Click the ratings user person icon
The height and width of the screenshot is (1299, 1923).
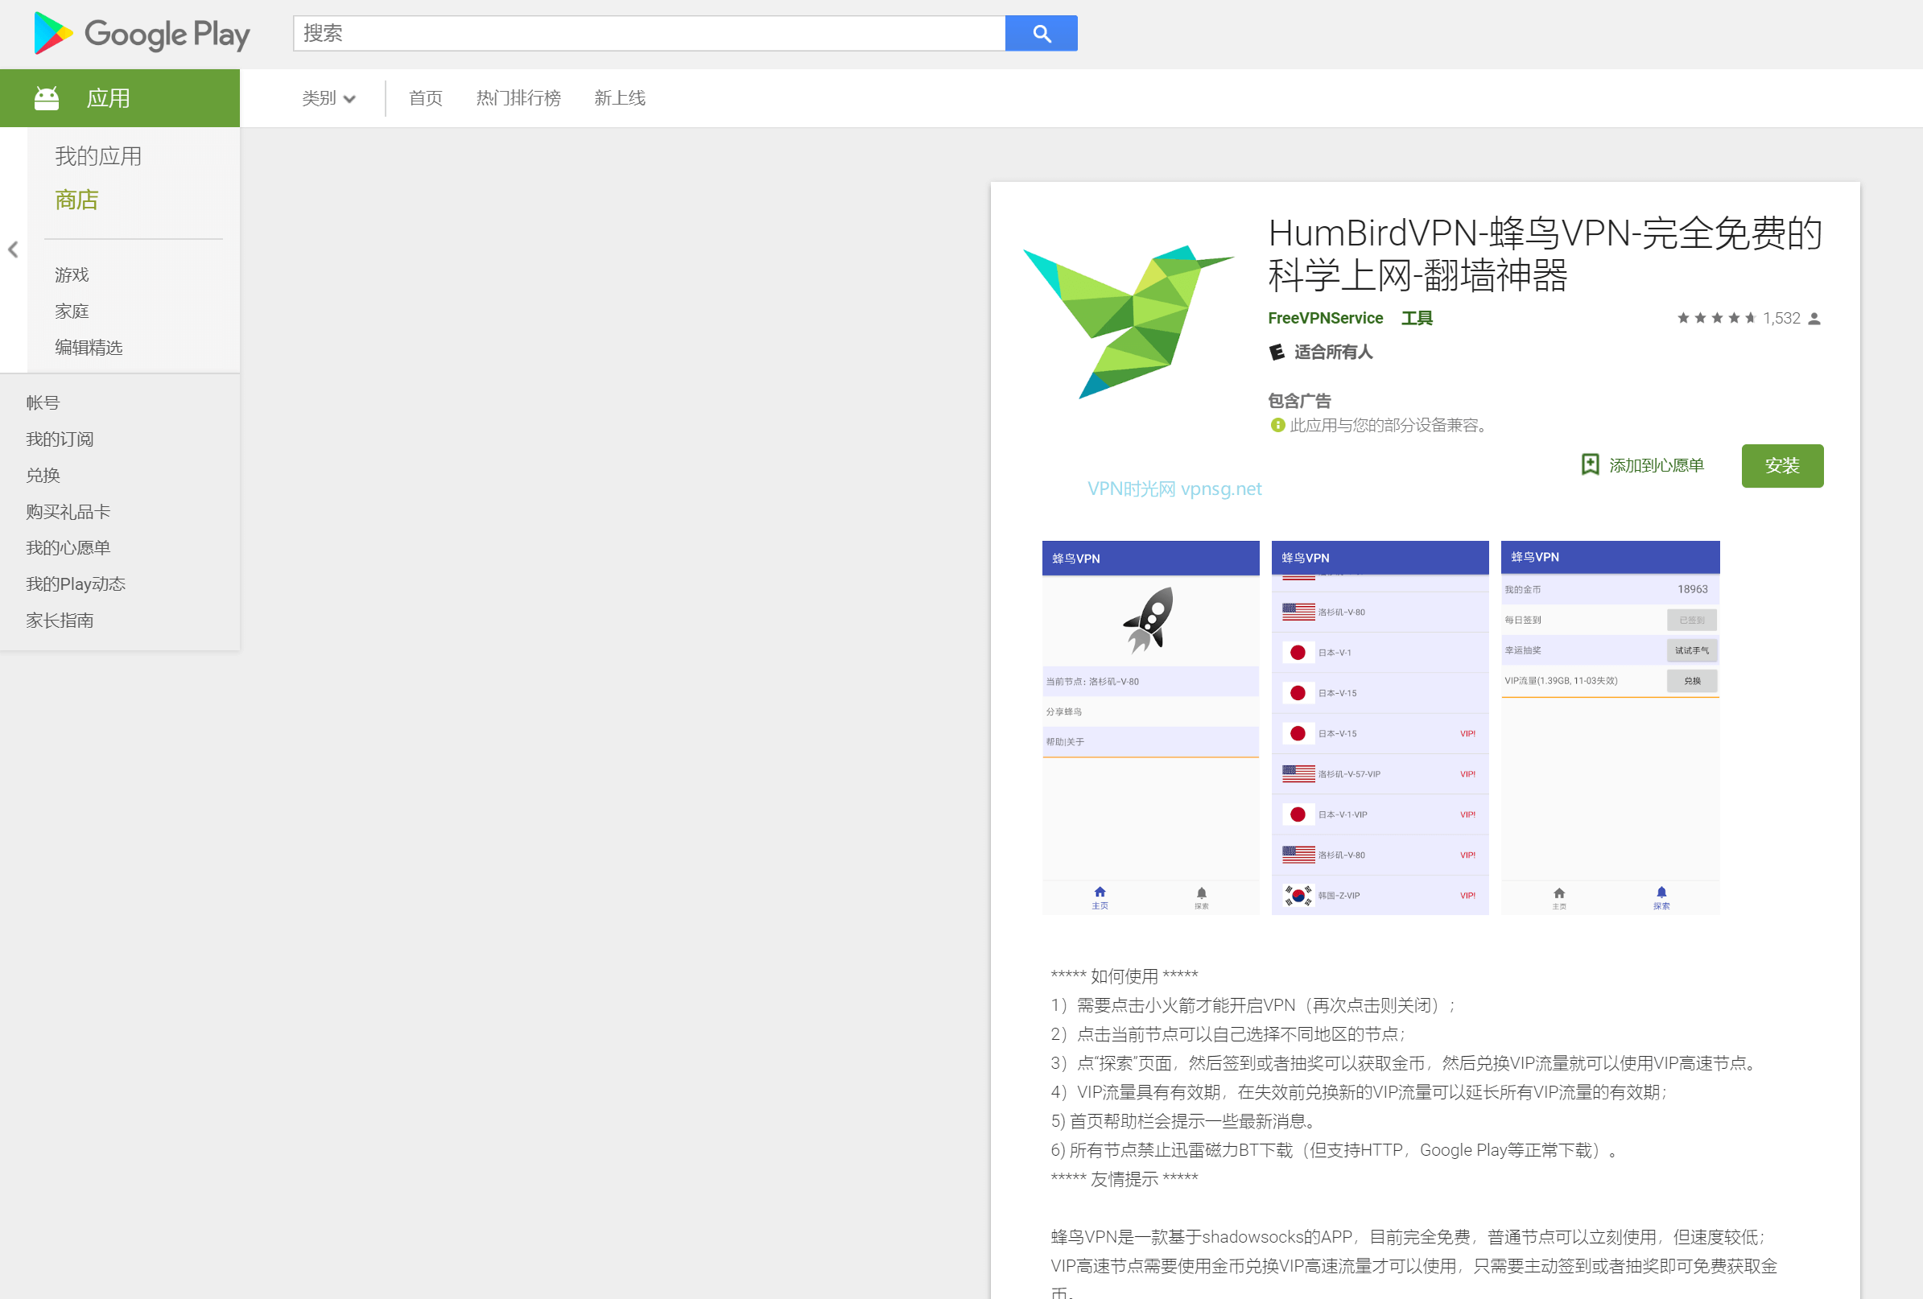pos(1814,319)
